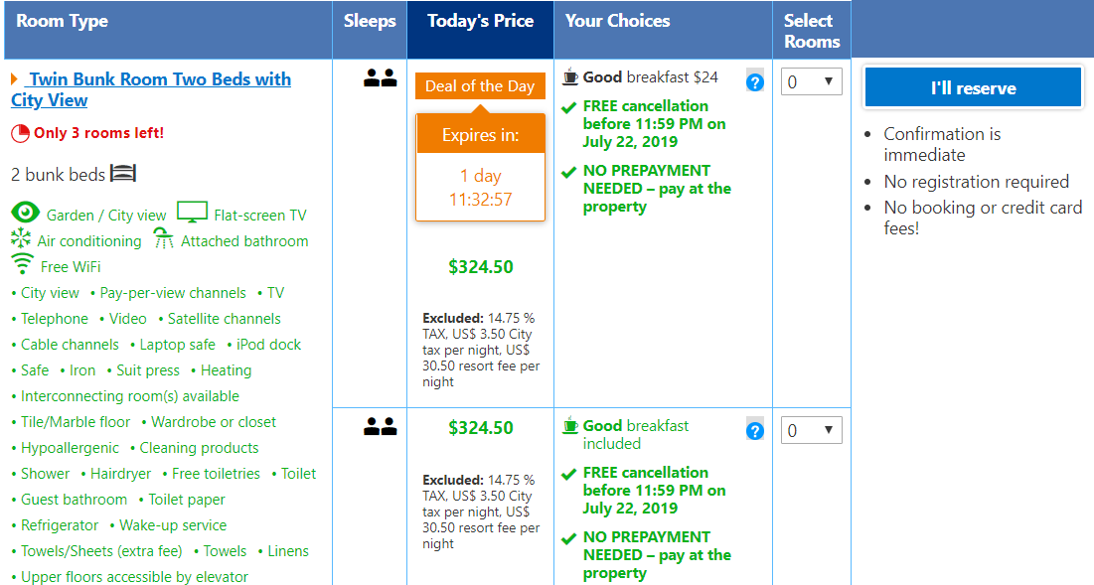
Task: Click the Deal of the Day badge
Action: 480,86
